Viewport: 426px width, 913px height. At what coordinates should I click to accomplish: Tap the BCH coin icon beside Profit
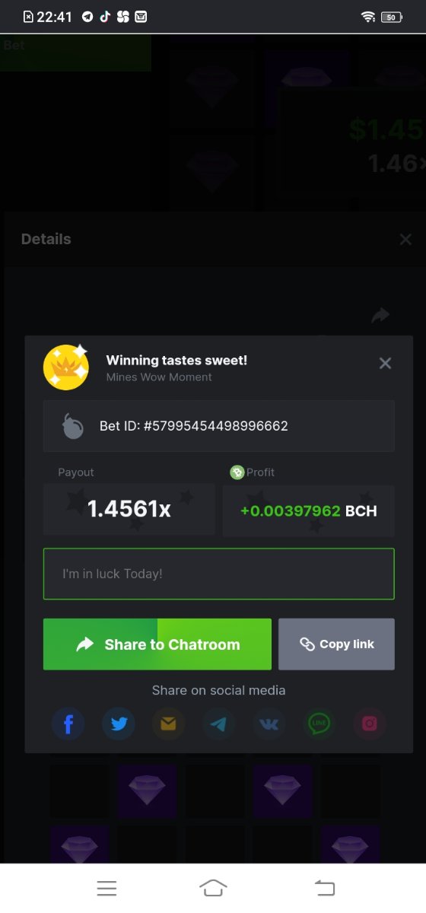237,472
